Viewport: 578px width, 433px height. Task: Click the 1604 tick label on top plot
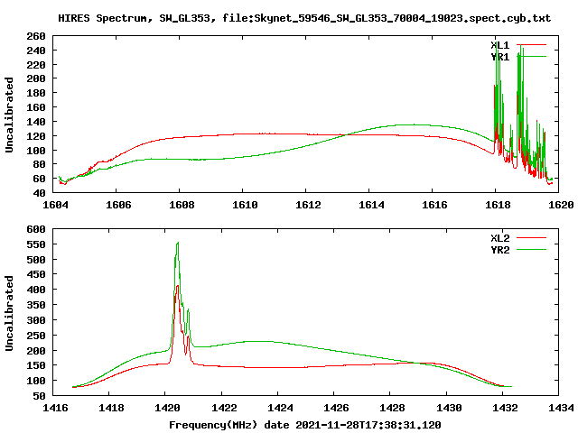[x=55, y=205]
